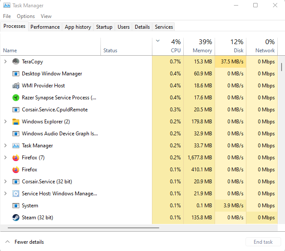Sort by the Name column header
This screenshot has height=251, width=285.
[51, 47]
